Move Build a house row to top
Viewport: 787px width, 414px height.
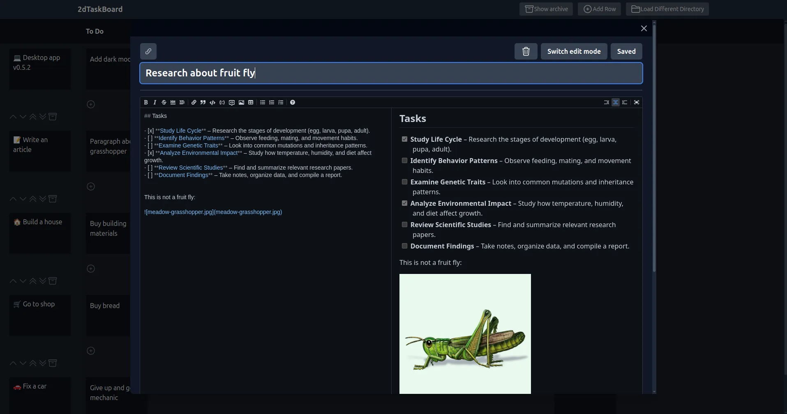(33, 281)
